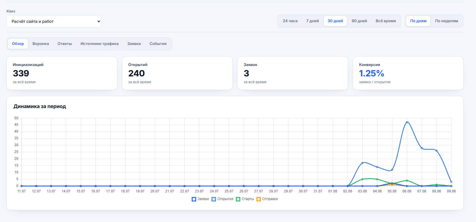This screenshot has width=476, height=222.
Task: Group the chart По неделям
Action: [447, 21]
